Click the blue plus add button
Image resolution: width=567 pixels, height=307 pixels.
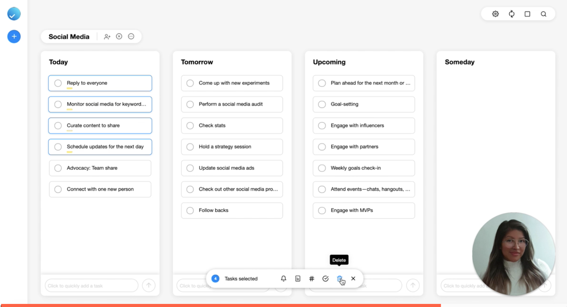coord(14,37)
